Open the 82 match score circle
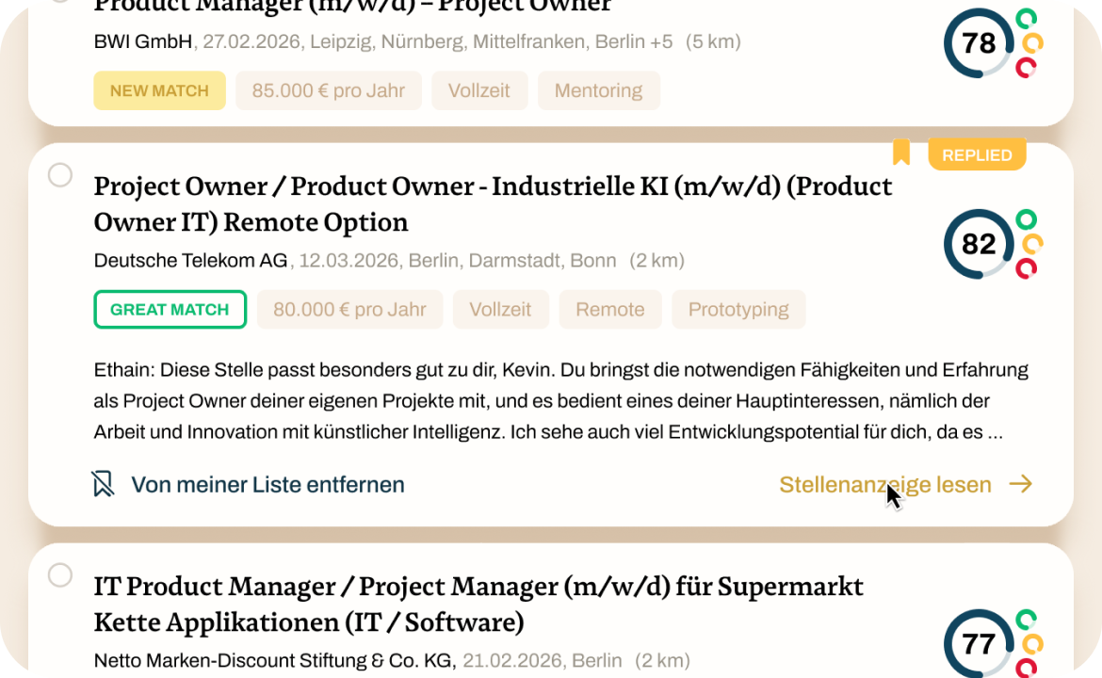 979,244
